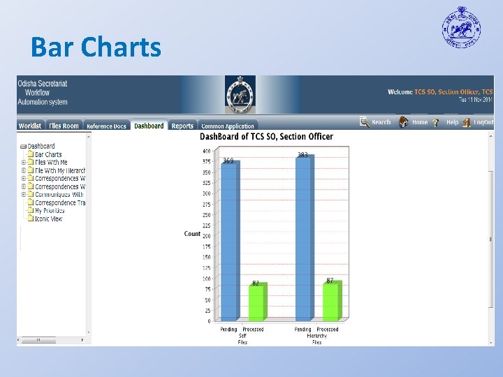Expand Files With Me node
The image size is (503, 377).
[x=24, y=163]
